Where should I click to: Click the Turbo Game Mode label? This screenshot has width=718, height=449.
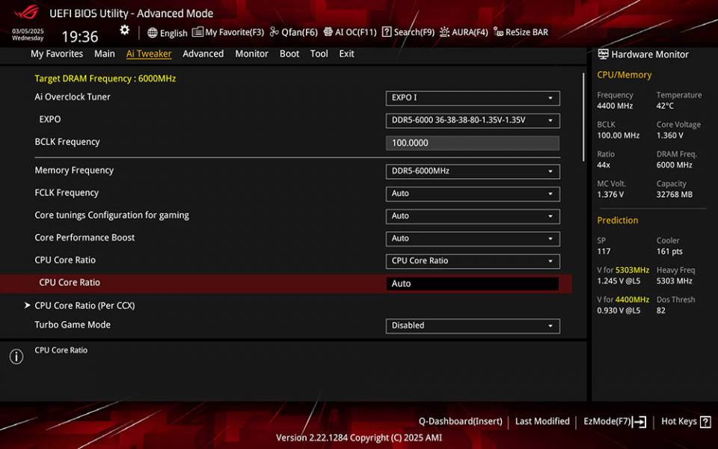coord(73,325)
